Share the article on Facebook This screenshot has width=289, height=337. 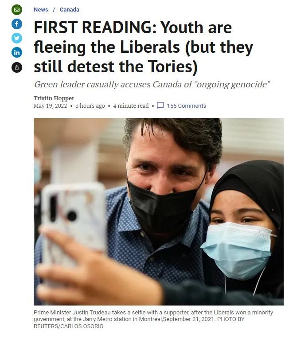pyautogui.click(x=17, y=24)
